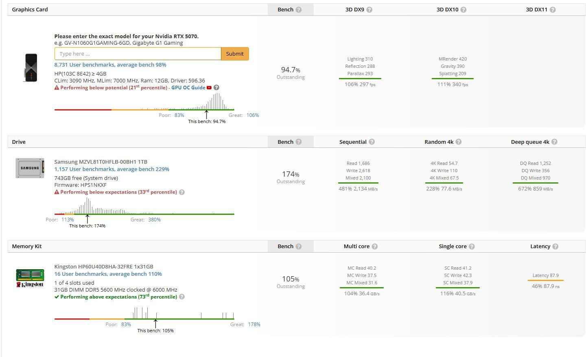This screenshot has width=588, height=357.
Task: Click the 'This bench: 174%' marker label
Action: tap(87, 226)
